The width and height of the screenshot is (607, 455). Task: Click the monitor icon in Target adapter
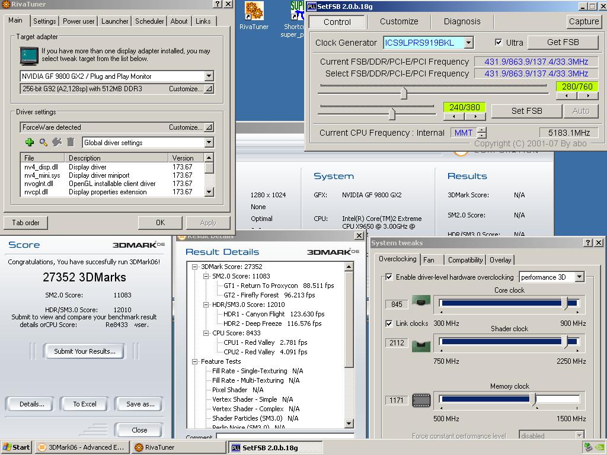point(29,56)
